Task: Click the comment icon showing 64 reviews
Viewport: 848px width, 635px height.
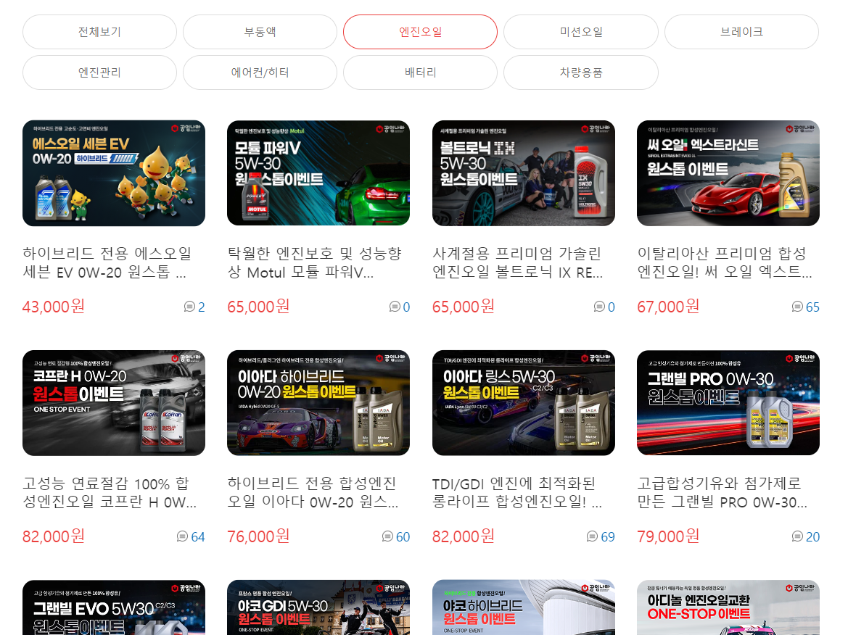Action: tap(182, 536)
